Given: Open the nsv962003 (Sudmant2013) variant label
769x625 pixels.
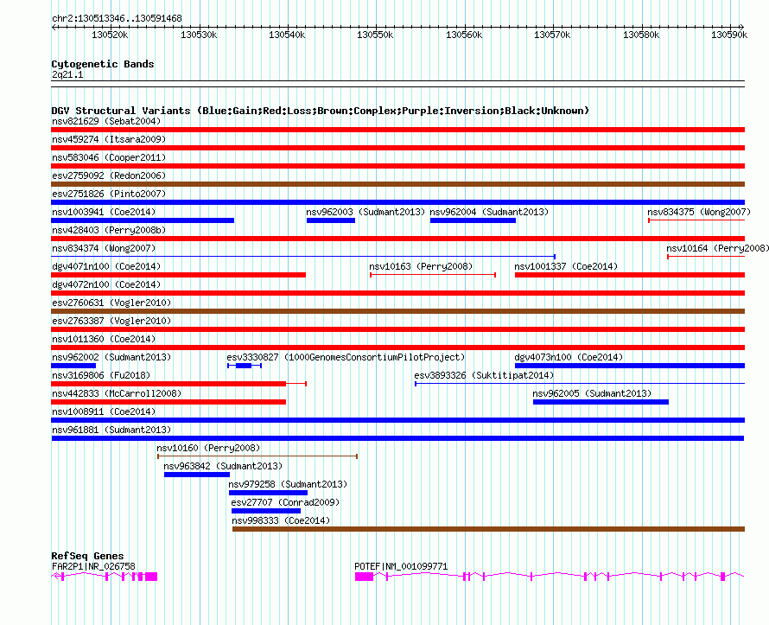Looking at the screenshot, I should 365,212.
